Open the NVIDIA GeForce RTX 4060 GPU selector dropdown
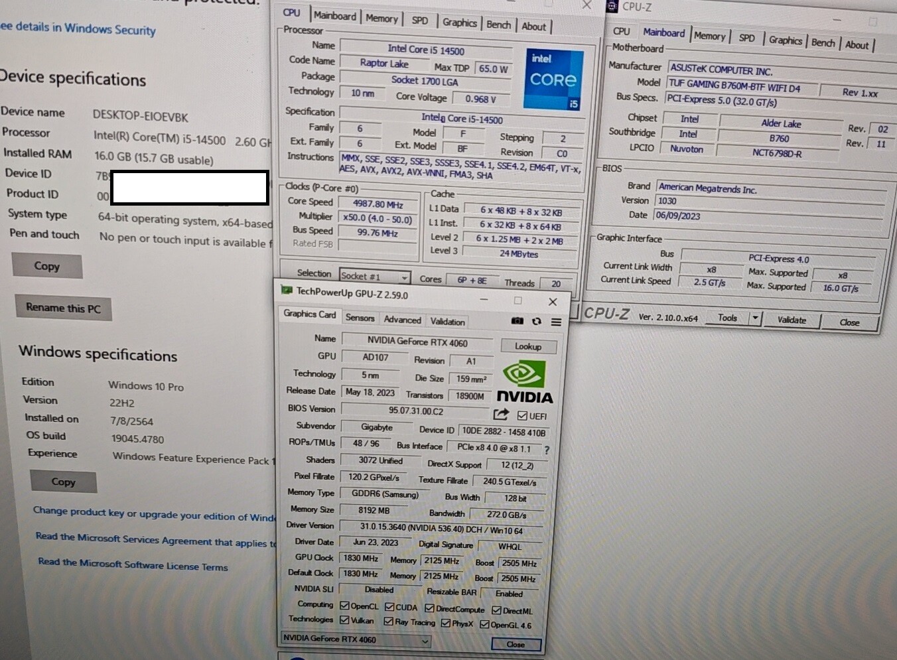Screen dimensions: 897x660 click(x=356, y=639)
